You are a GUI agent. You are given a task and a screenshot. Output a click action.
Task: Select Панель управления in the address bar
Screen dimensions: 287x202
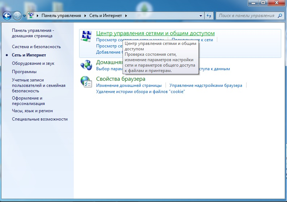coord(61,16)
